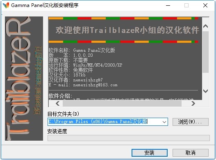Click the info pane scroll down arrow

click(205, 91)
